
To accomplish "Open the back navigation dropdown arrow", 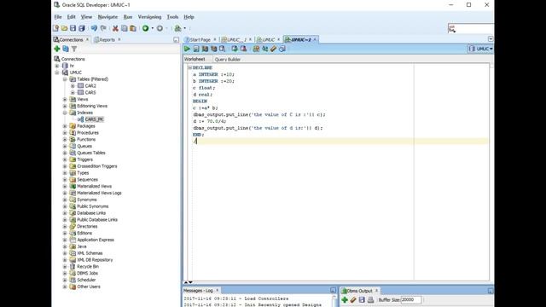I will click(152, 28).
